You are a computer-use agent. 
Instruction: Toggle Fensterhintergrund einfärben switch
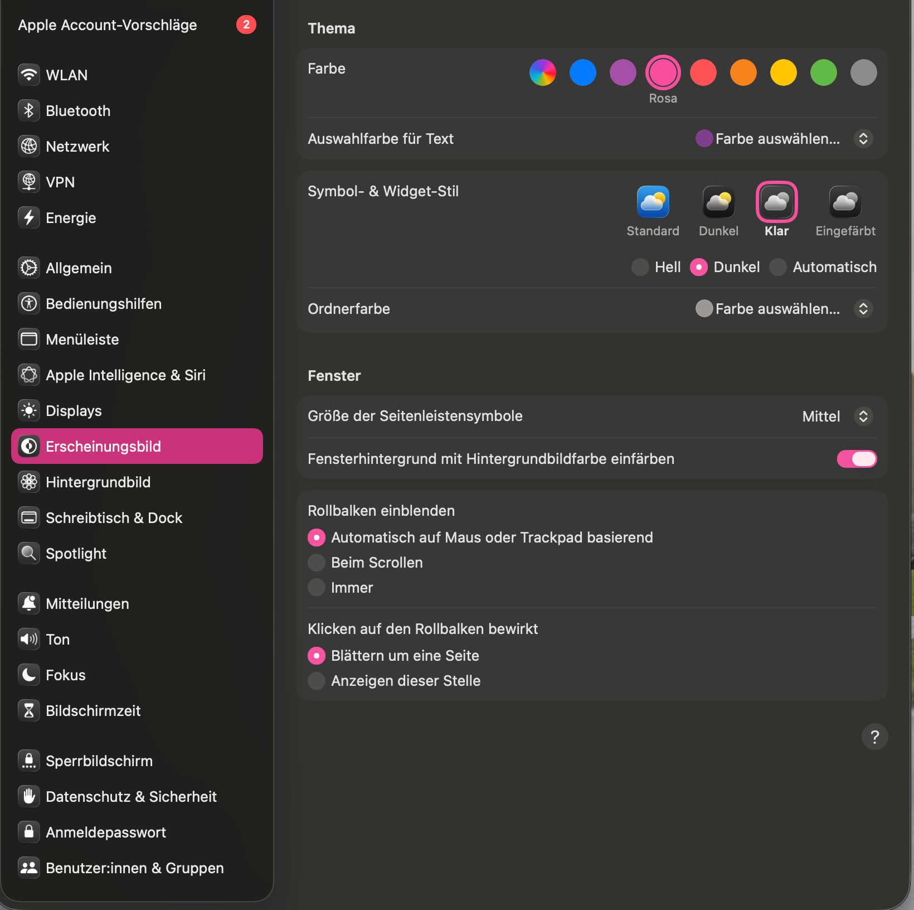[x=857, y=459]
